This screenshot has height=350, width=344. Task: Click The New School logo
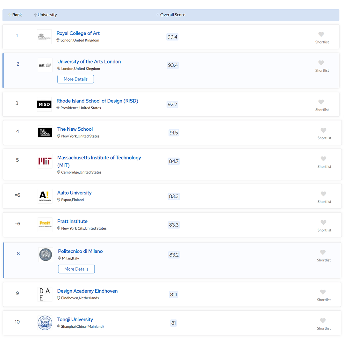coord(45,133)
